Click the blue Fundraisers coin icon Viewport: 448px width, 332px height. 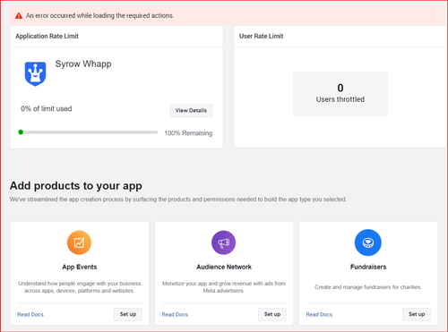[368, 243]
